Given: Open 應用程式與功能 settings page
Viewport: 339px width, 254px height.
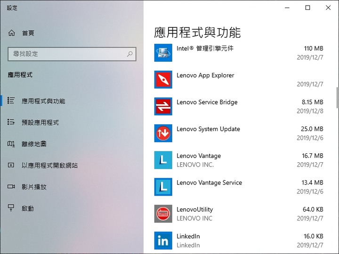Looking at the screenshot, I should pos(43,101).
